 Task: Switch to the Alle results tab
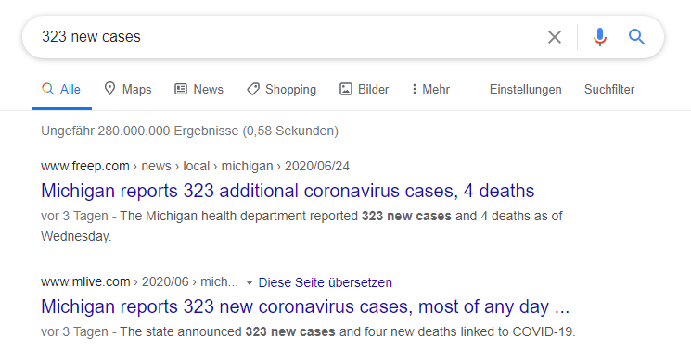click(61, 89)
